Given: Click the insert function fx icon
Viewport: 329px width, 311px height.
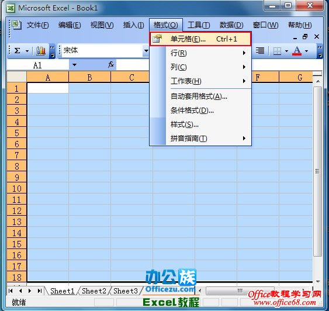Looking at the screenshot, I should (x=111, y=65).
